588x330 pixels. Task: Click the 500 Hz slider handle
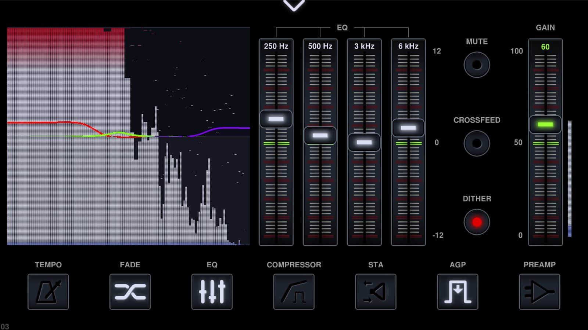coord(320,135)
